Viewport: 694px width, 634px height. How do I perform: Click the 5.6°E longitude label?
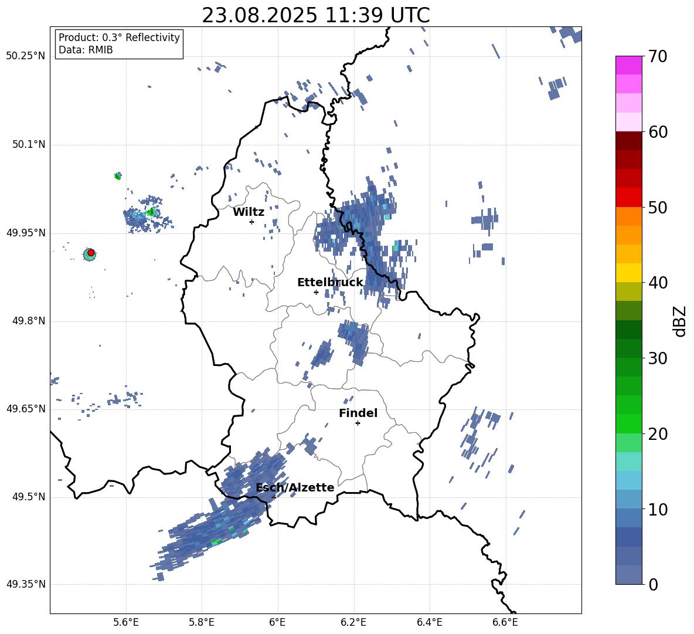tap(126, 622)
